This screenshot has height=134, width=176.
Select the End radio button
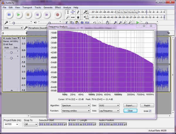(70, 120)
